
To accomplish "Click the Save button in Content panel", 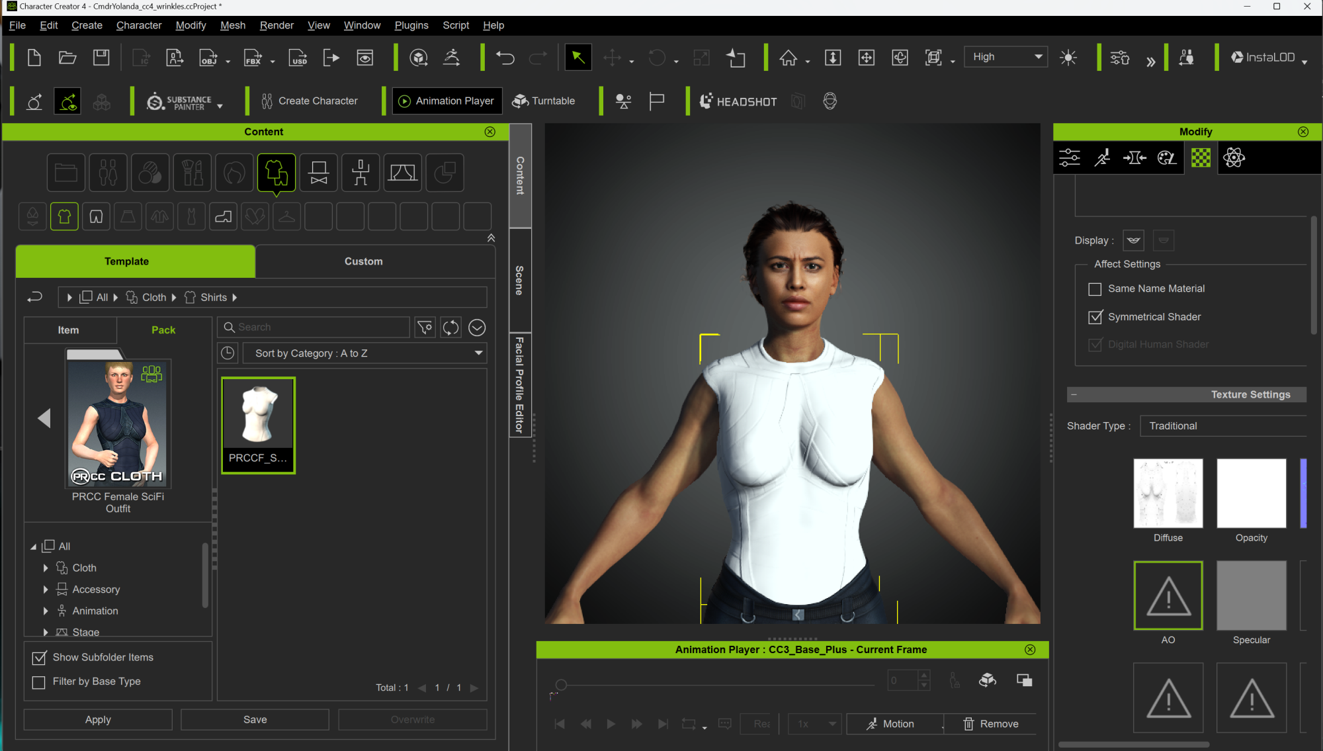I will [x=255, y=720].
